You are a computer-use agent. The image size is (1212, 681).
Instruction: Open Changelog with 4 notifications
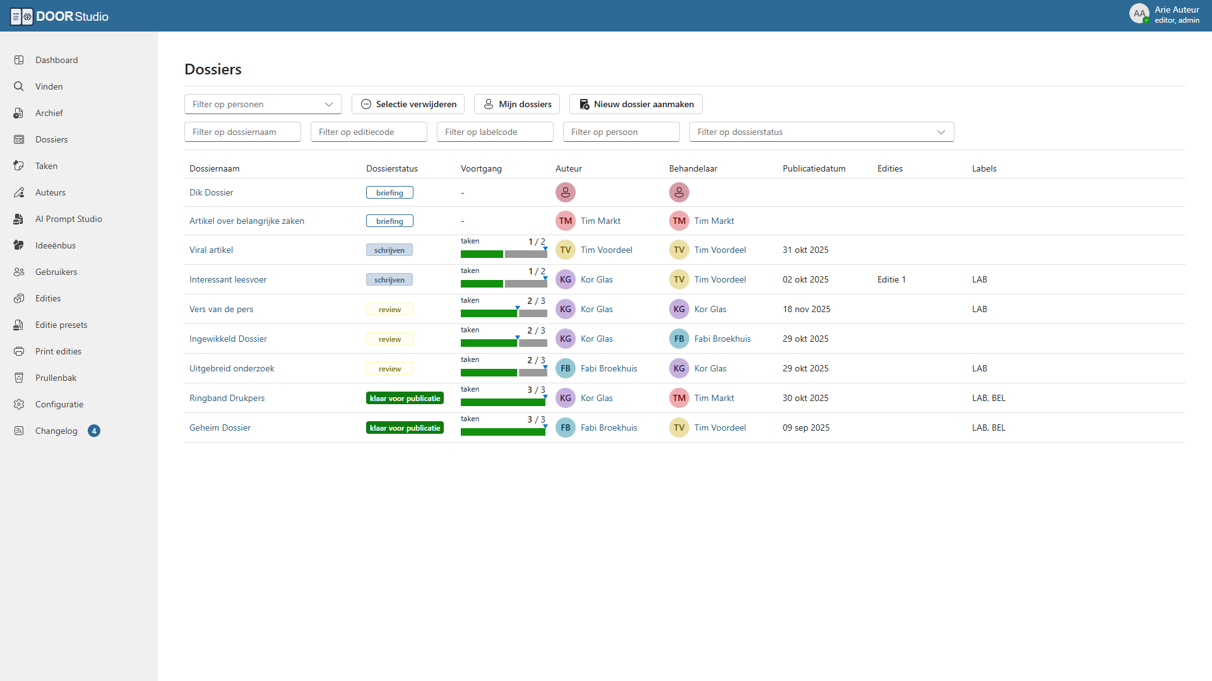(x=56, y=431)
